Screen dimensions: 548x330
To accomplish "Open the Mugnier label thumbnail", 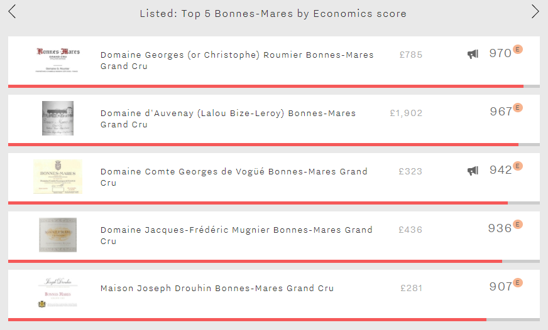I will (x=58, y=235).
